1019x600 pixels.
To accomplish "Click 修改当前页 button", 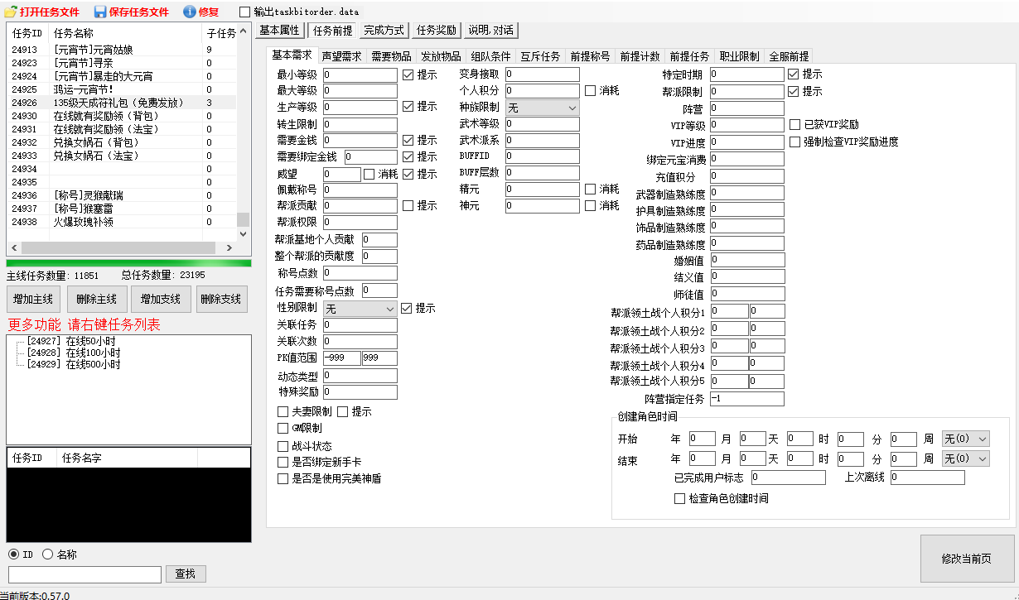I will (x=967, y=559).
